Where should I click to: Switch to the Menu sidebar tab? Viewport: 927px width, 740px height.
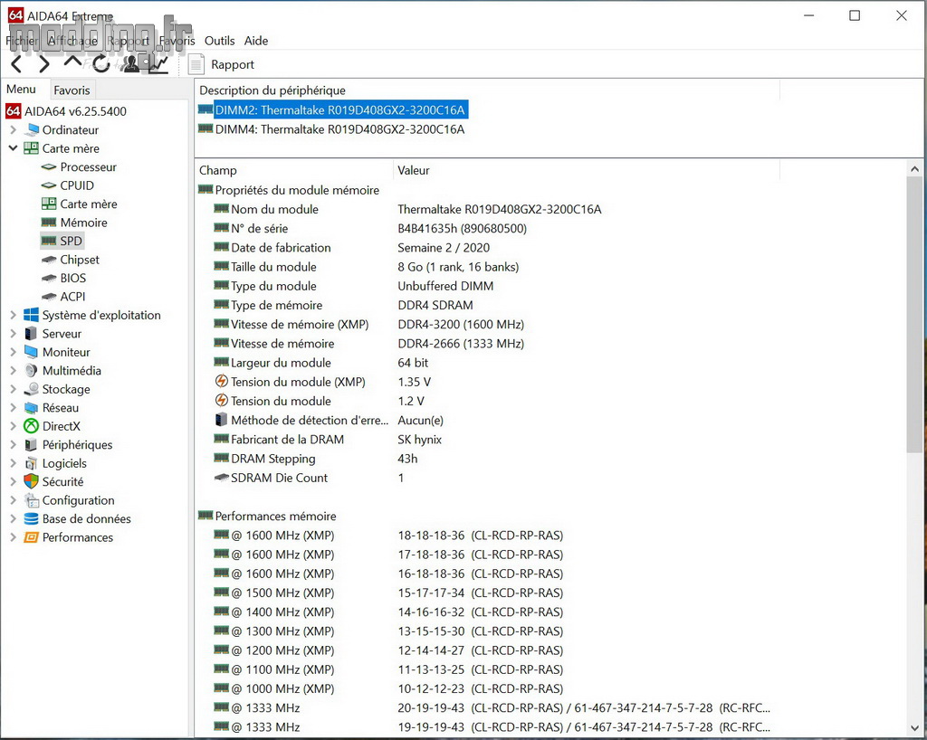[22, 90]
